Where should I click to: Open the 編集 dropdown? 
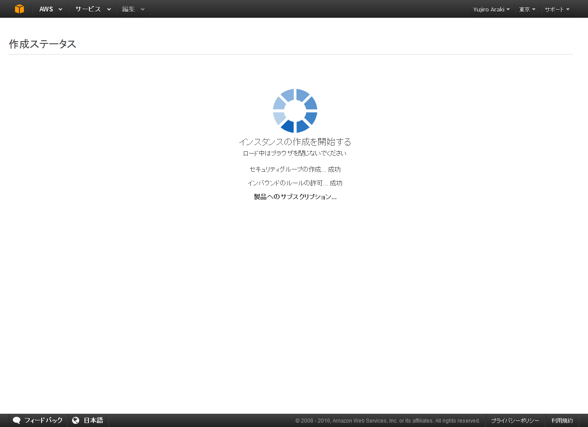(x=133, y=9)
